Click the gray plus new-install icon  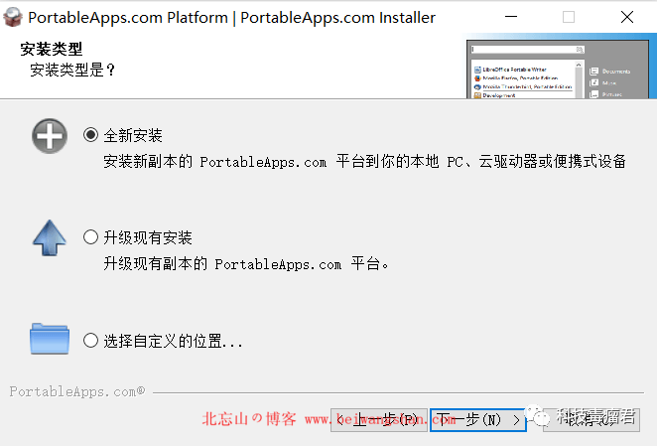pos(50,136)
